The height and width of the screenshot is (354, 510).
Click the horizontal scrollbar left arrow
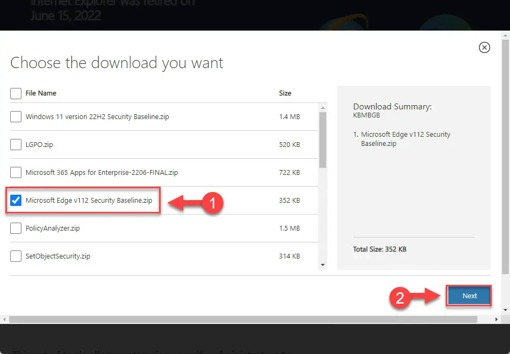coord(4,320)
